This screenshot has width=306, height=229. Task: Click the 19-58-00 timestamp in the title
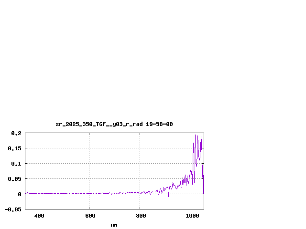point(159,124)
